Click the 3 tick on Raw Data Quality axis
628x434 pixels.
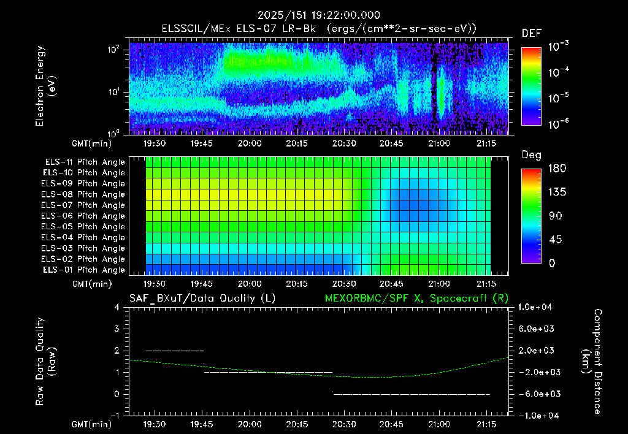pyautogui.click(x=117, y=329)
